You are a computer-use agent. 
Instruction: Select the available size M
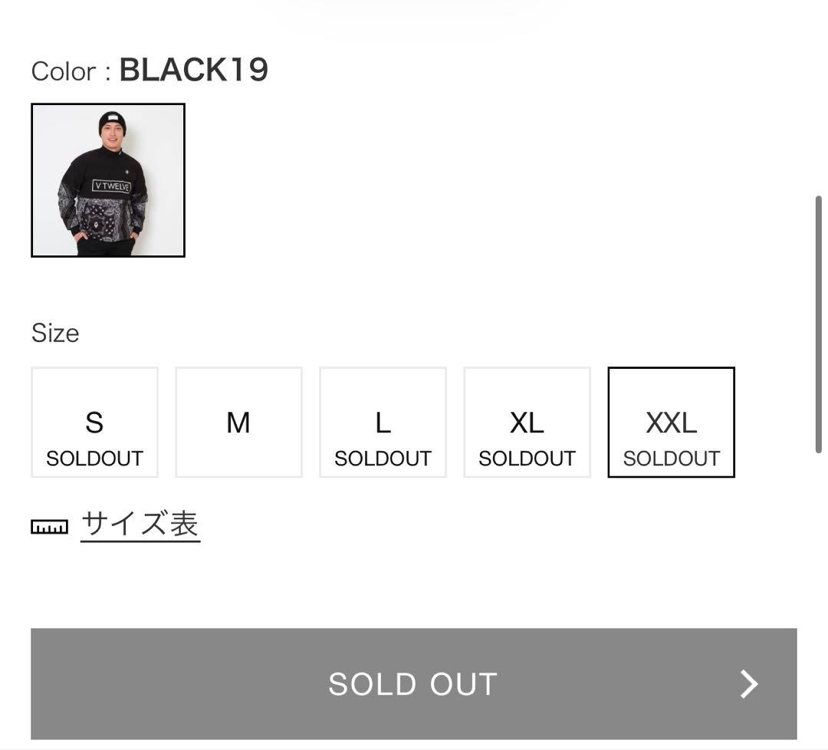point(238,423)
